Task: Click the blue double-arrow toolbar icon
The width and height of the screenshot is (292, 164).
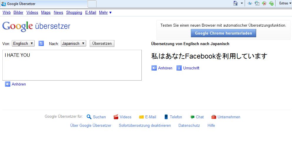Action: [x=250, y=3]
